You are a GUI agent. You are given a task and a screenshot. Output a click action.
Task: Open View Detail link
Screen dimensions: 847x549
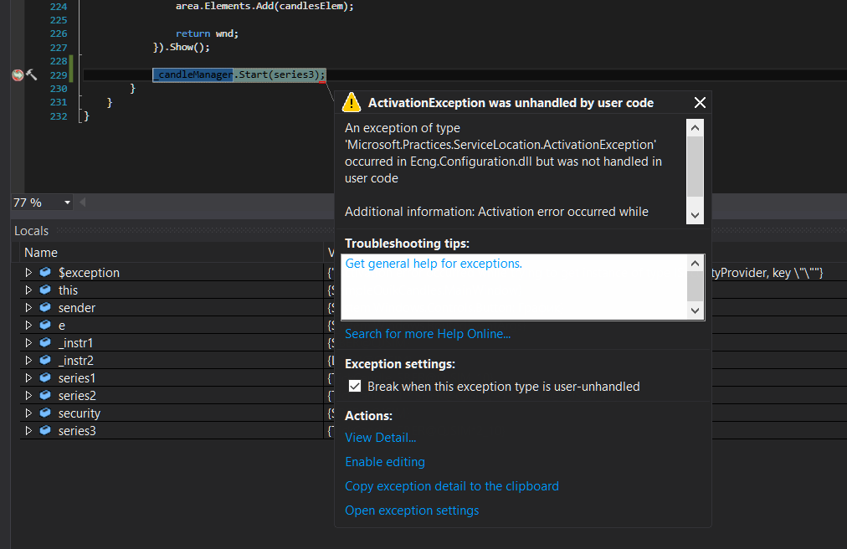[x=380, y=438]
